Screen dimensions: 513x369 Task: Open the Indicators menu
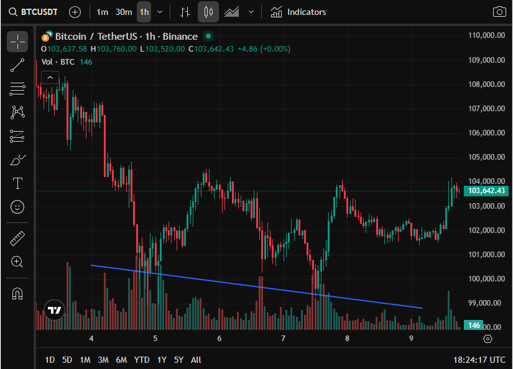pyautogui.click(x=298, y=12)
